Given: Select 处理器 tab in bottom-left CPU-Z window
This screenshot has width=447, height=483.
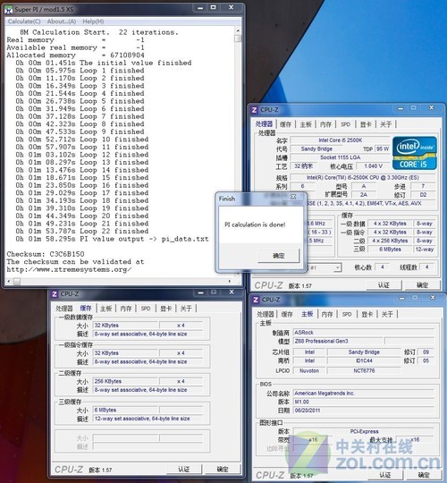Looking at the screenshot, I should click(x=64, y=309).
